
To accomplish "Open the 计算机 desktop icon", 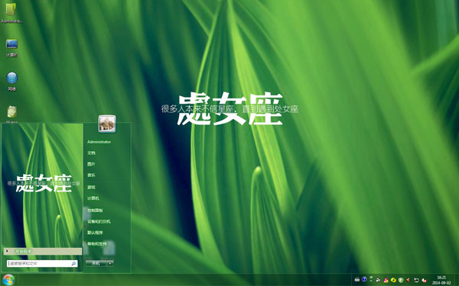I will coord(11,48).
